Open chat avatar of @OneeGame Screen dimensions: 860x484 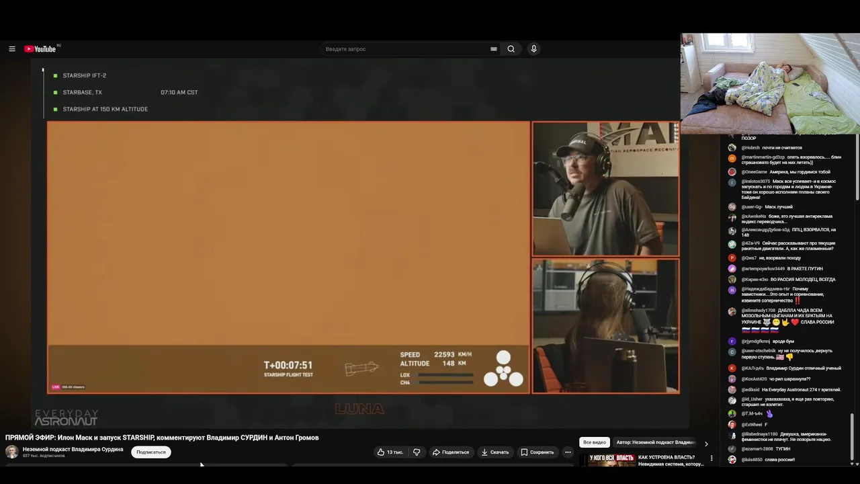pyautogui.click(x=732, y=172)
